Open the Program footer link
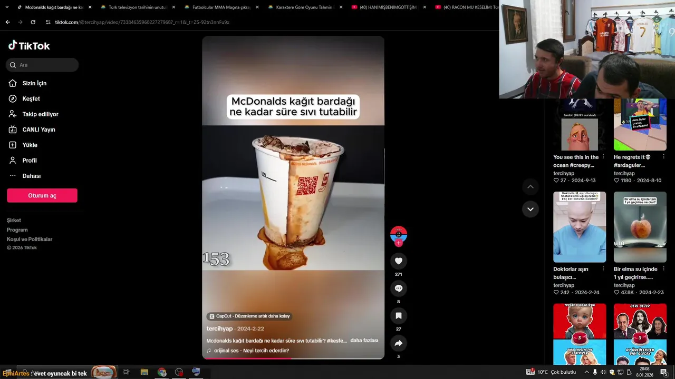This screenshot has height=379, width=675. click(17, 230)
